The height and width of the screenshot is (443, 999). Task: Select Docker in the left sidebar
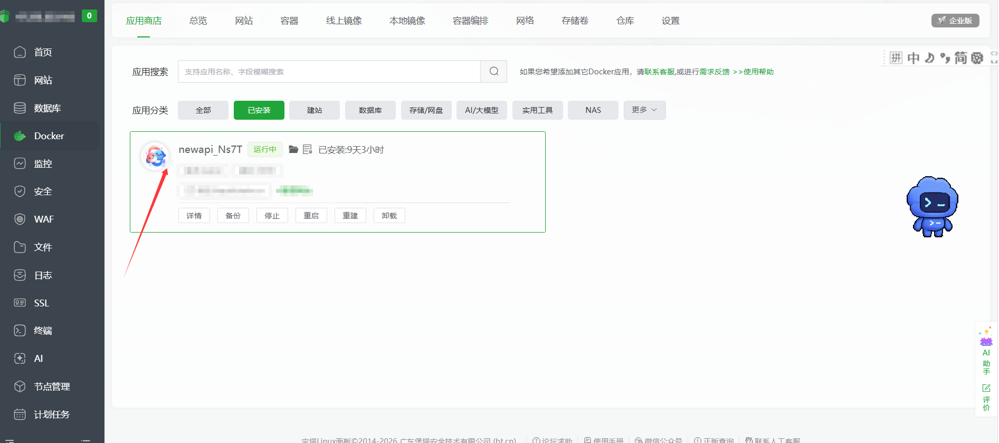coord(50,136)
